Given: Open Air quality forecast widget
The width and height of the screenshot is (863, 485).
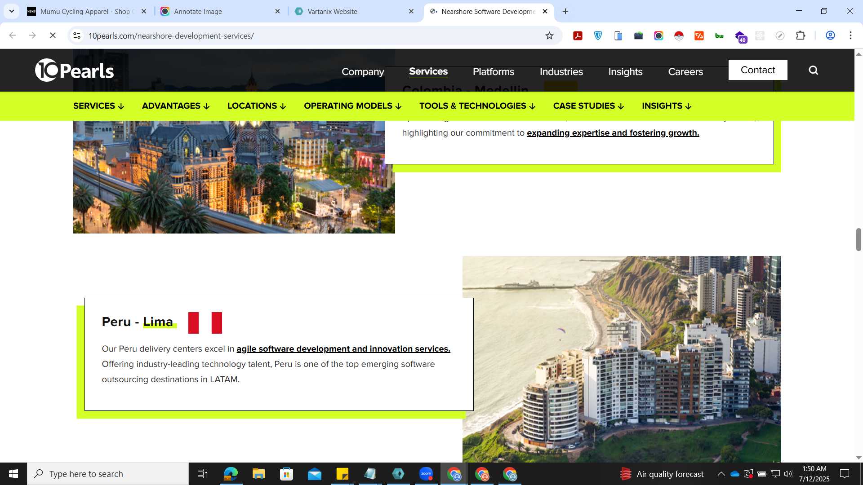Looking at the screenshot, I should click(662, 474).
